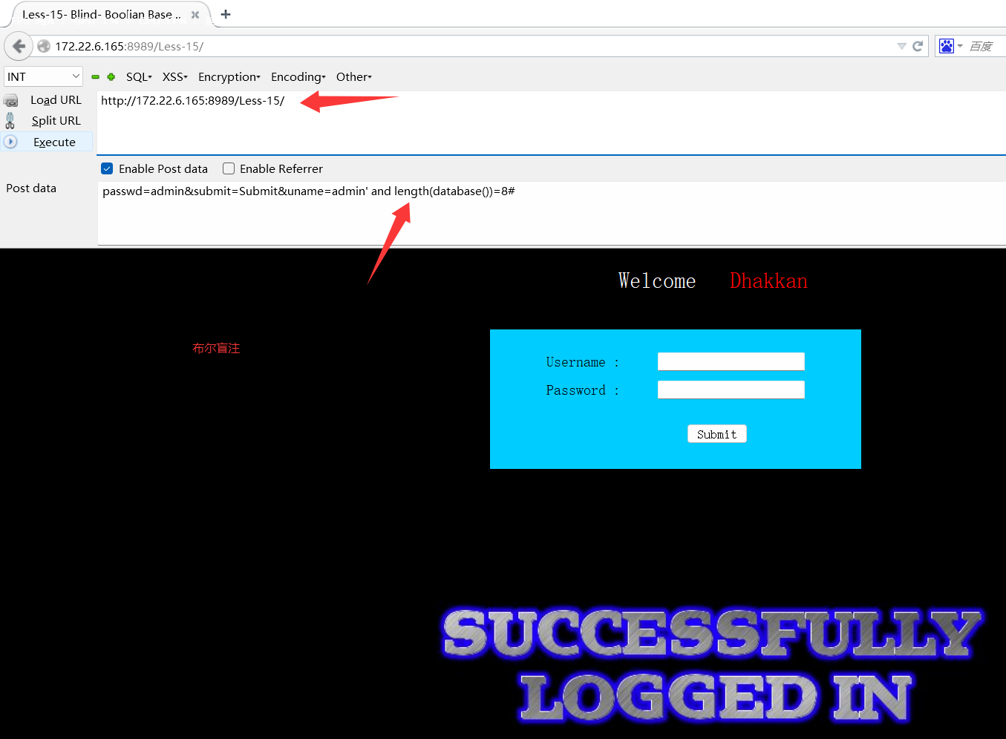Open the URL history dropdown arrow

point(901,46)
